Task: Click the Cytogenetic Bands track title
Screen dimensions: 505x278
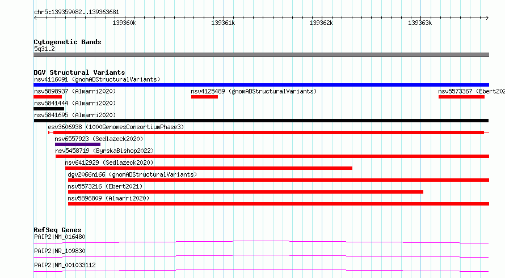Action: pos(68,42)
